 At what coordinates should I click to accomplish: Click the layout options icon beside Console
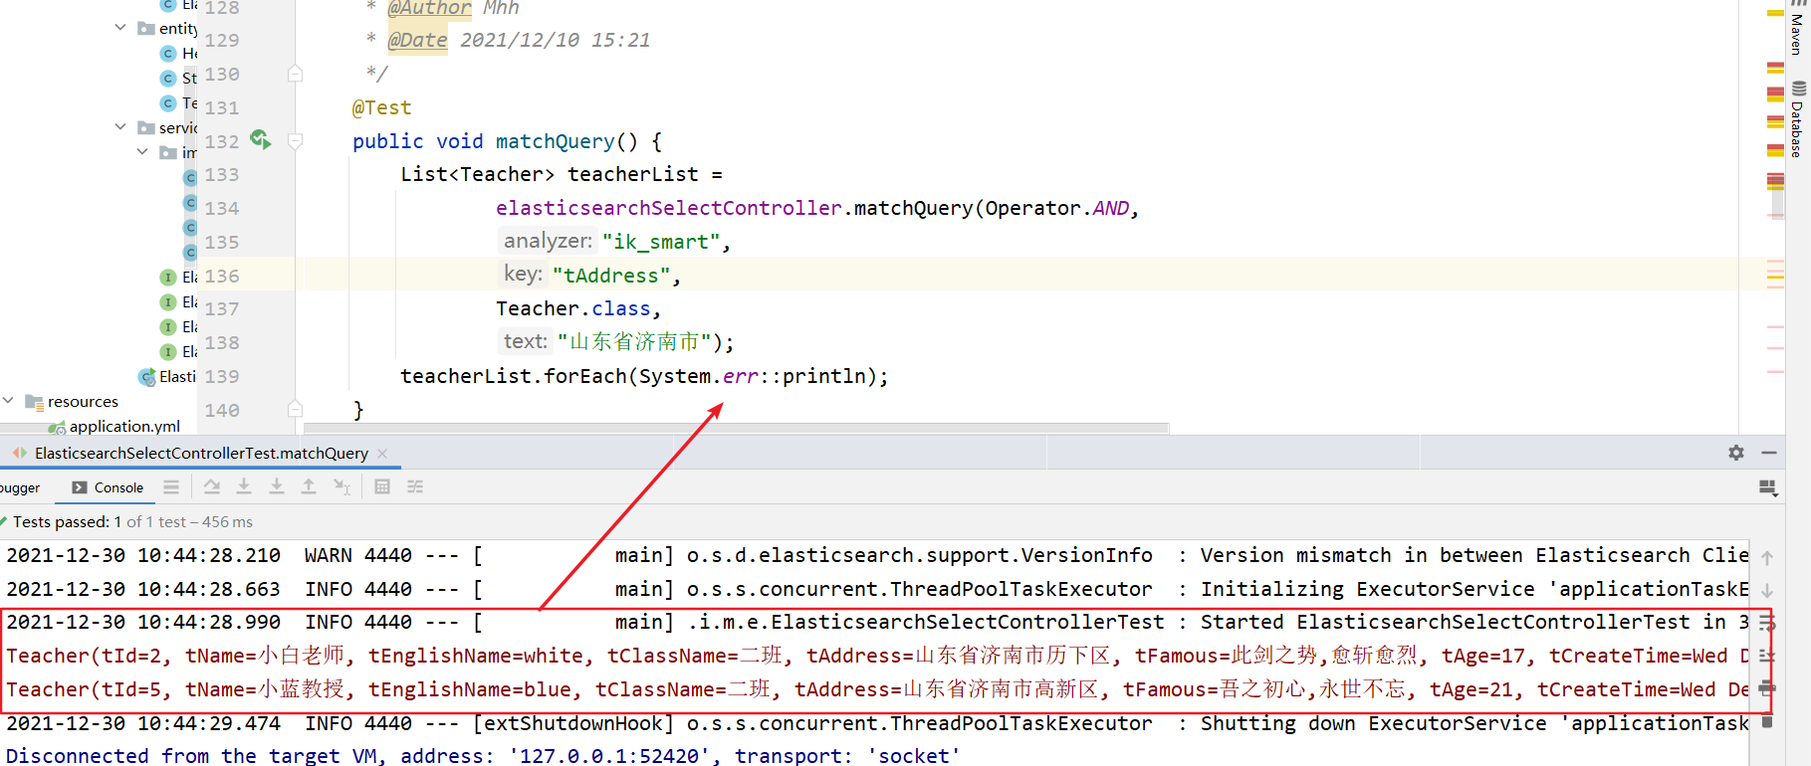pos(171,486)
